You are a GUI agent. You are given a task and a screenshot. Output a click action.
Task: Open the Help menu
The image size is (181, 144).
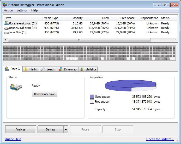(34, 10)
